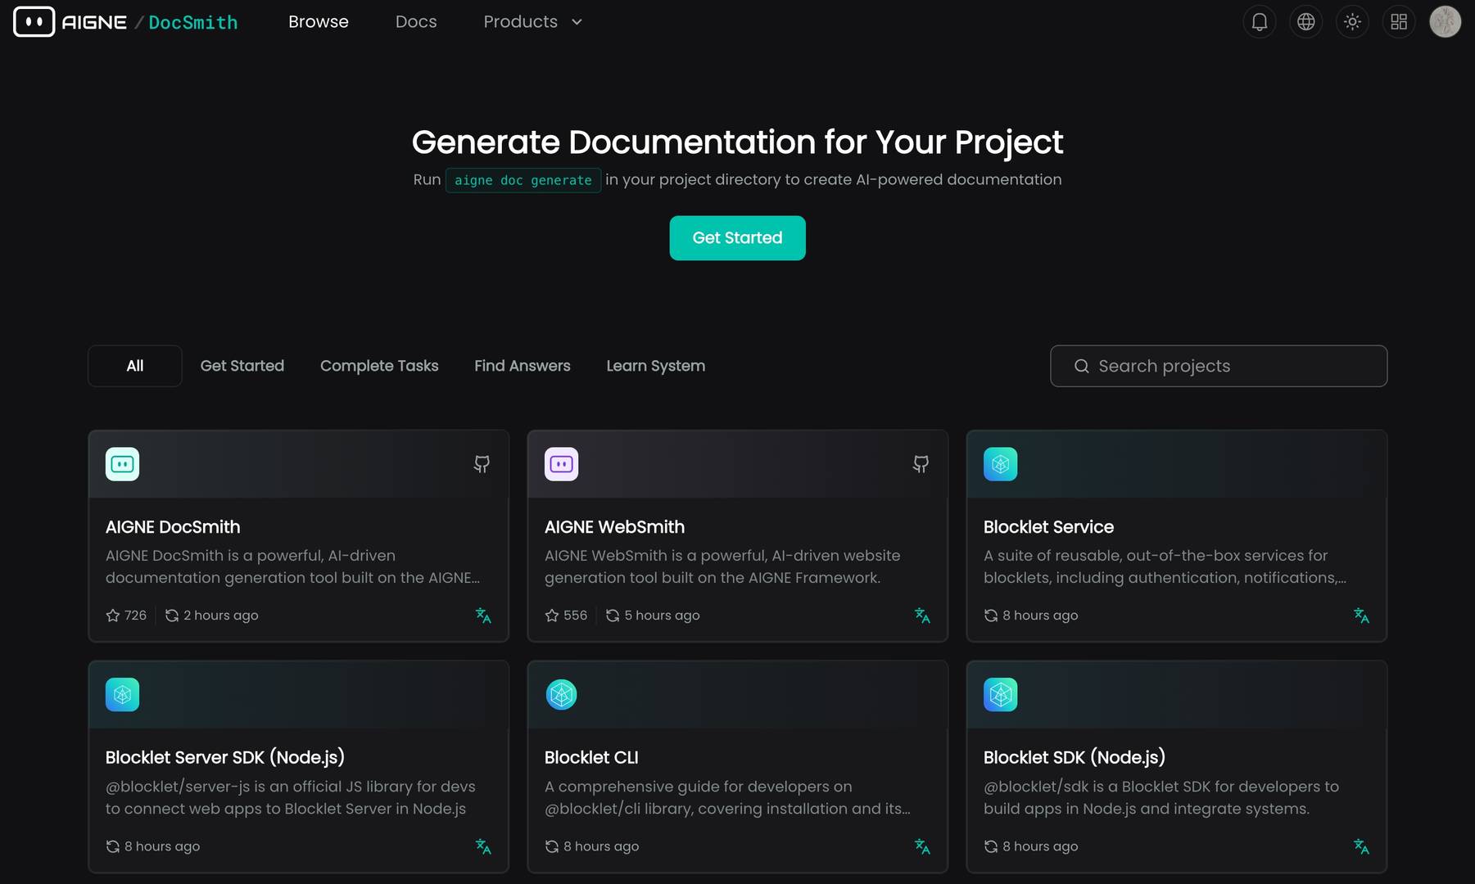Expand the Products dropdown

pos(532,21)
